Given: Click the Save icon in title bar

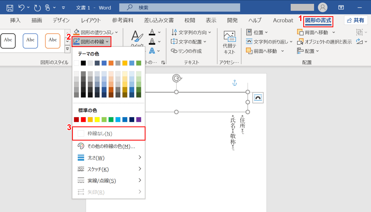Looking at the screenshot, I should 10,8.
